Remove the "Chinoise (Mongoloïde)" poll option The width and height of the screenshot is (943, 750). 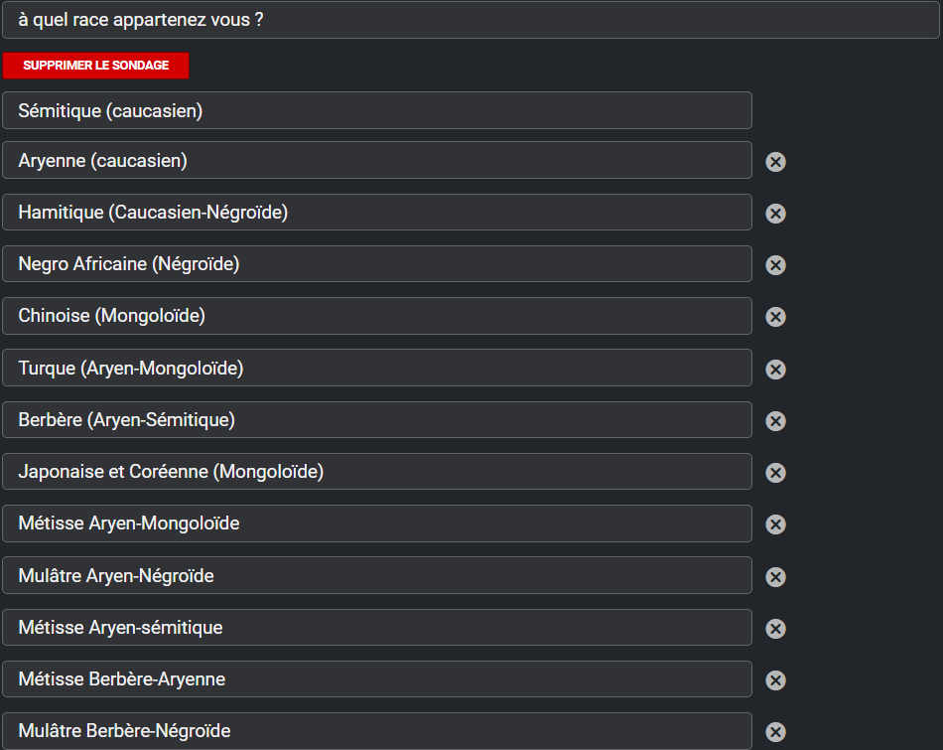776,317
